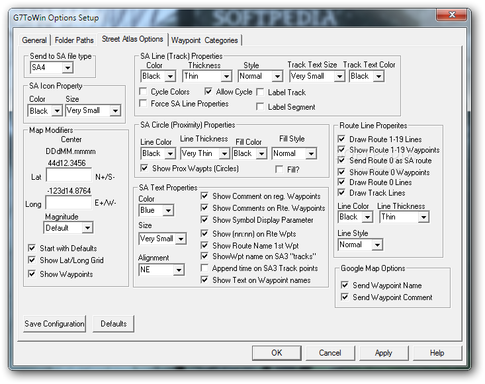The image size is (485, 384).
Task: Open Track Text Color dropdown
Action: click(367, 76)
